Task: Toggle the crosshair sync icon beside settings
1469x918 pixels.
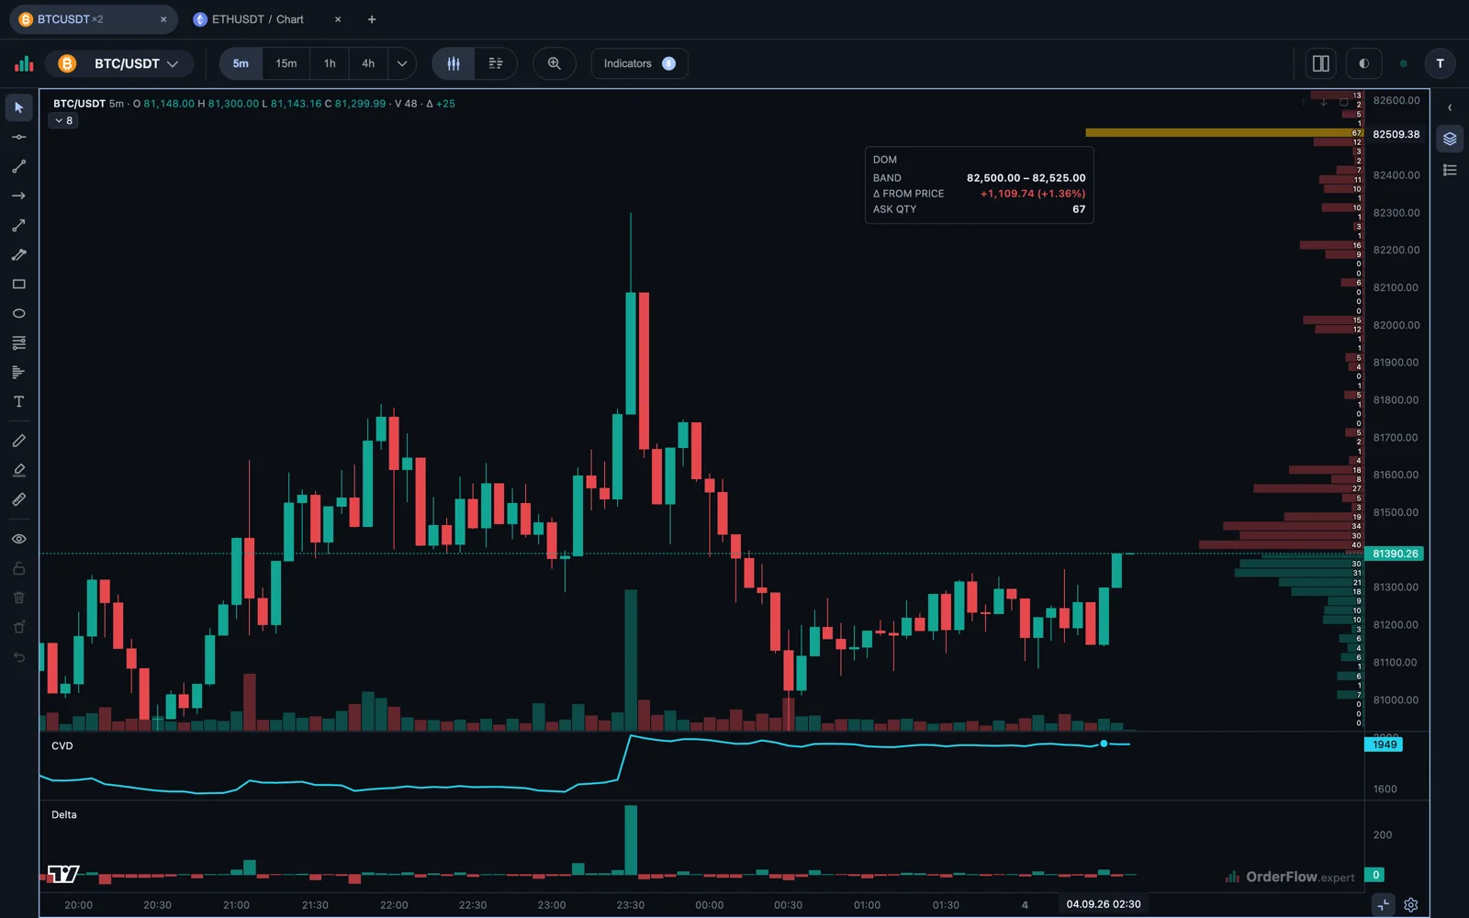Action: point(1383,904)
